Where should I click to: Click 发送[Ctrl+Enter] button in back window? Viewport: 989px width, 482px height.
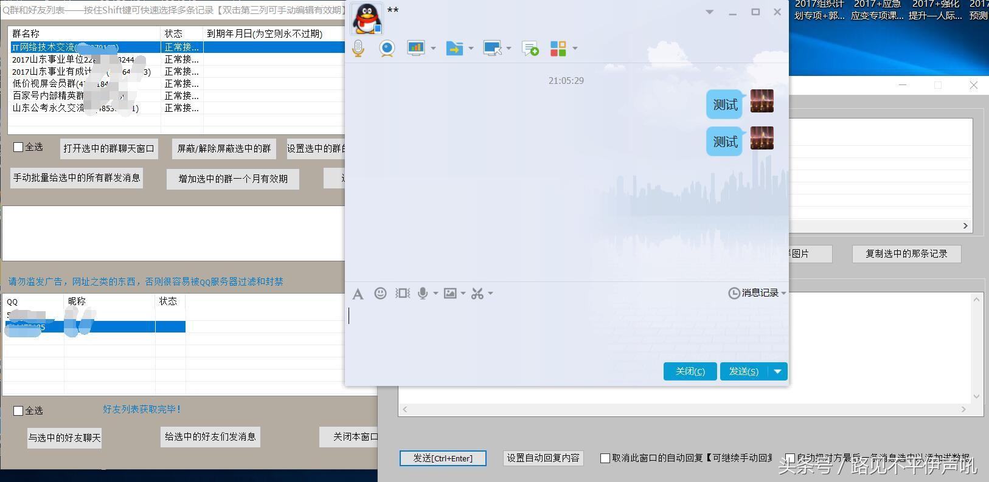[x=443, y=458]
